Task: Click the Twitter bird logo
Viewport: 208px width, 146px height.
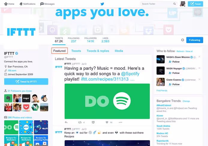Action: [x=102, y=4]
